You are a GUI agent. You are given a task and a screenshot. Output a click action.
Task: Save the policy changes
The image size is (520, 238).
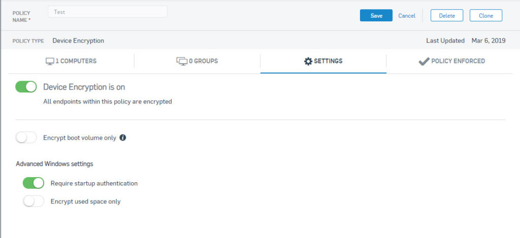[x=376, y=16]
